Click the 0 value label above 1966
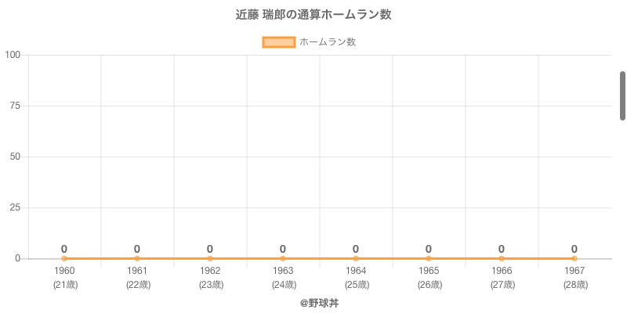627x313 pixels. (x=502, y=249)
